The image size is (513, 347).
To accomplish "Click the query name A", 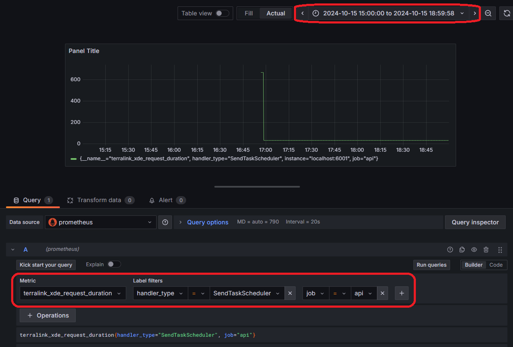I will 26,250.
